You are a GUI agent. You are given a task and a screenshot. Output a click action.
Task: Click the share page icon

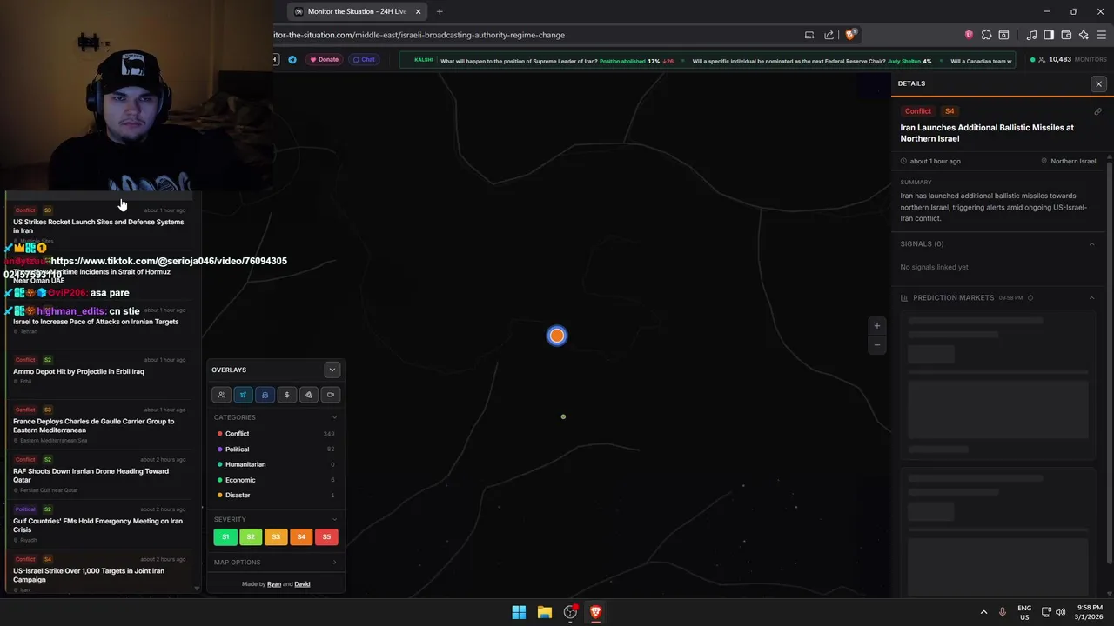point(829,35)
